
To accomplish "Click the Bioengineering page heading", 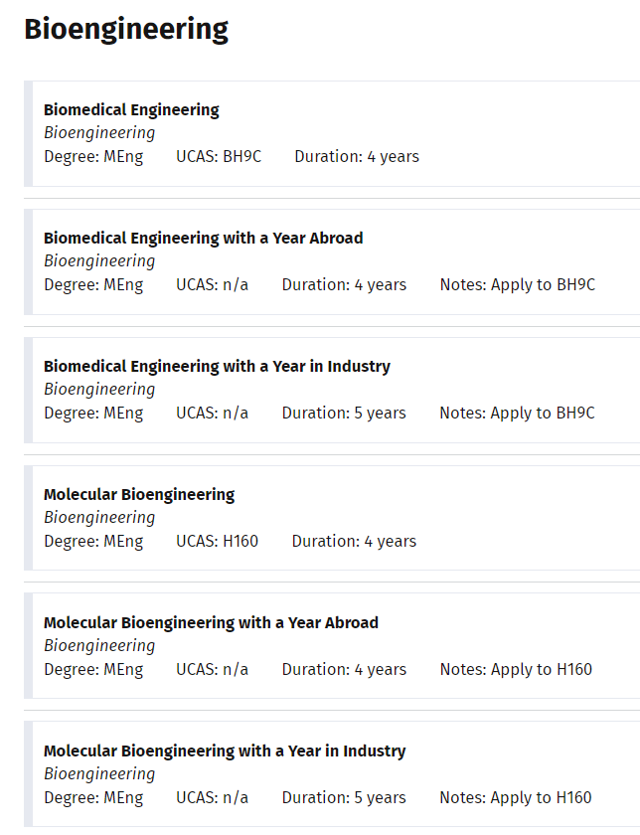I will click(126, 30).
